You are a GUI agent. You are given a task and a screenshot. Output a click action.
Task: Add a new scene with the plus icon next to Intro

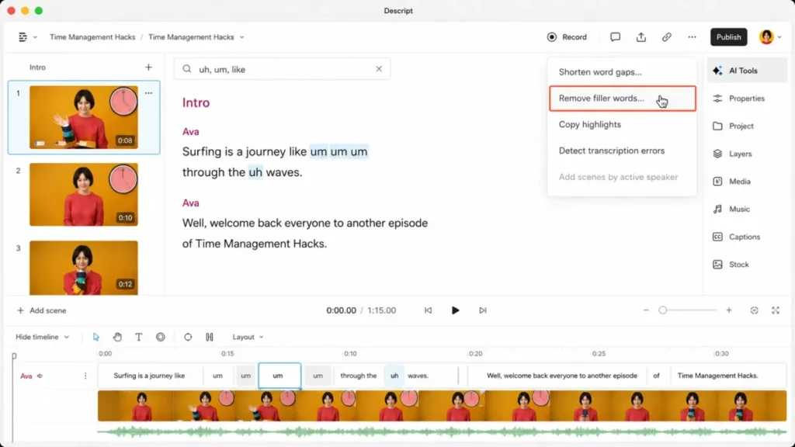point(148,67)
